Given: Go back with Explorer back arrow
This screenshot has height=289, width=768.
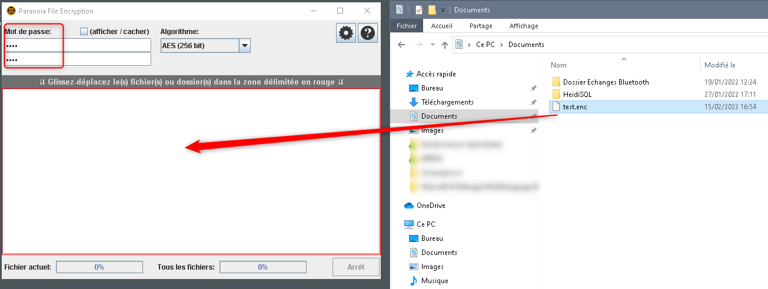Looking at the screenshot, I should (x=402, y=45).
